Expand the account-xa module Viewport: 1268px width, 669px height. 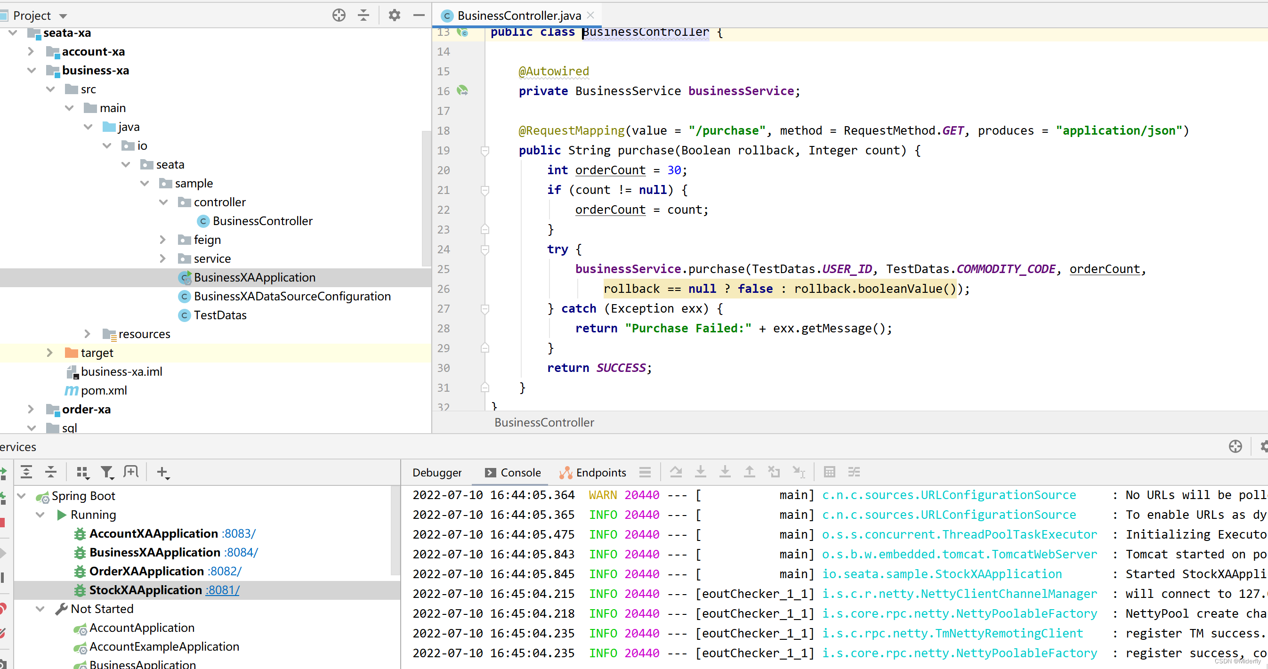click(31, 51)
